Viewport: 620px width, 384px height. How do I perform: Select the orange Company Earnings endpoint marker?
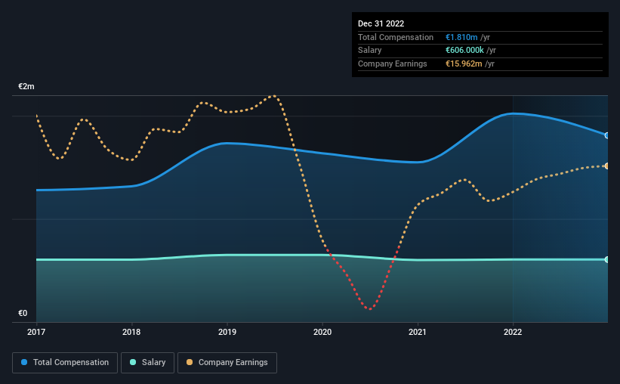tap(607, 166)
